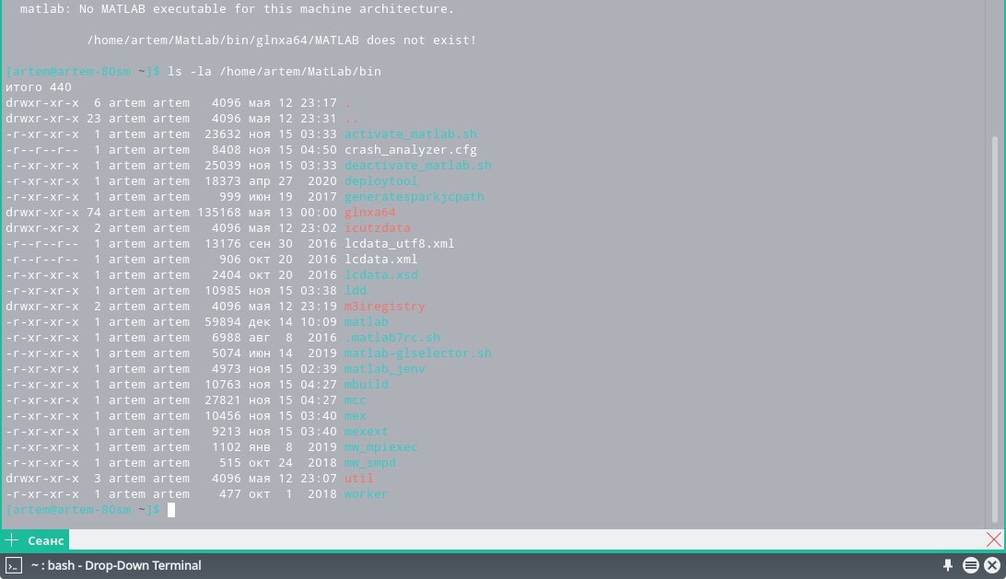Click the m3iregistry directory name

[x=385, y=307]
